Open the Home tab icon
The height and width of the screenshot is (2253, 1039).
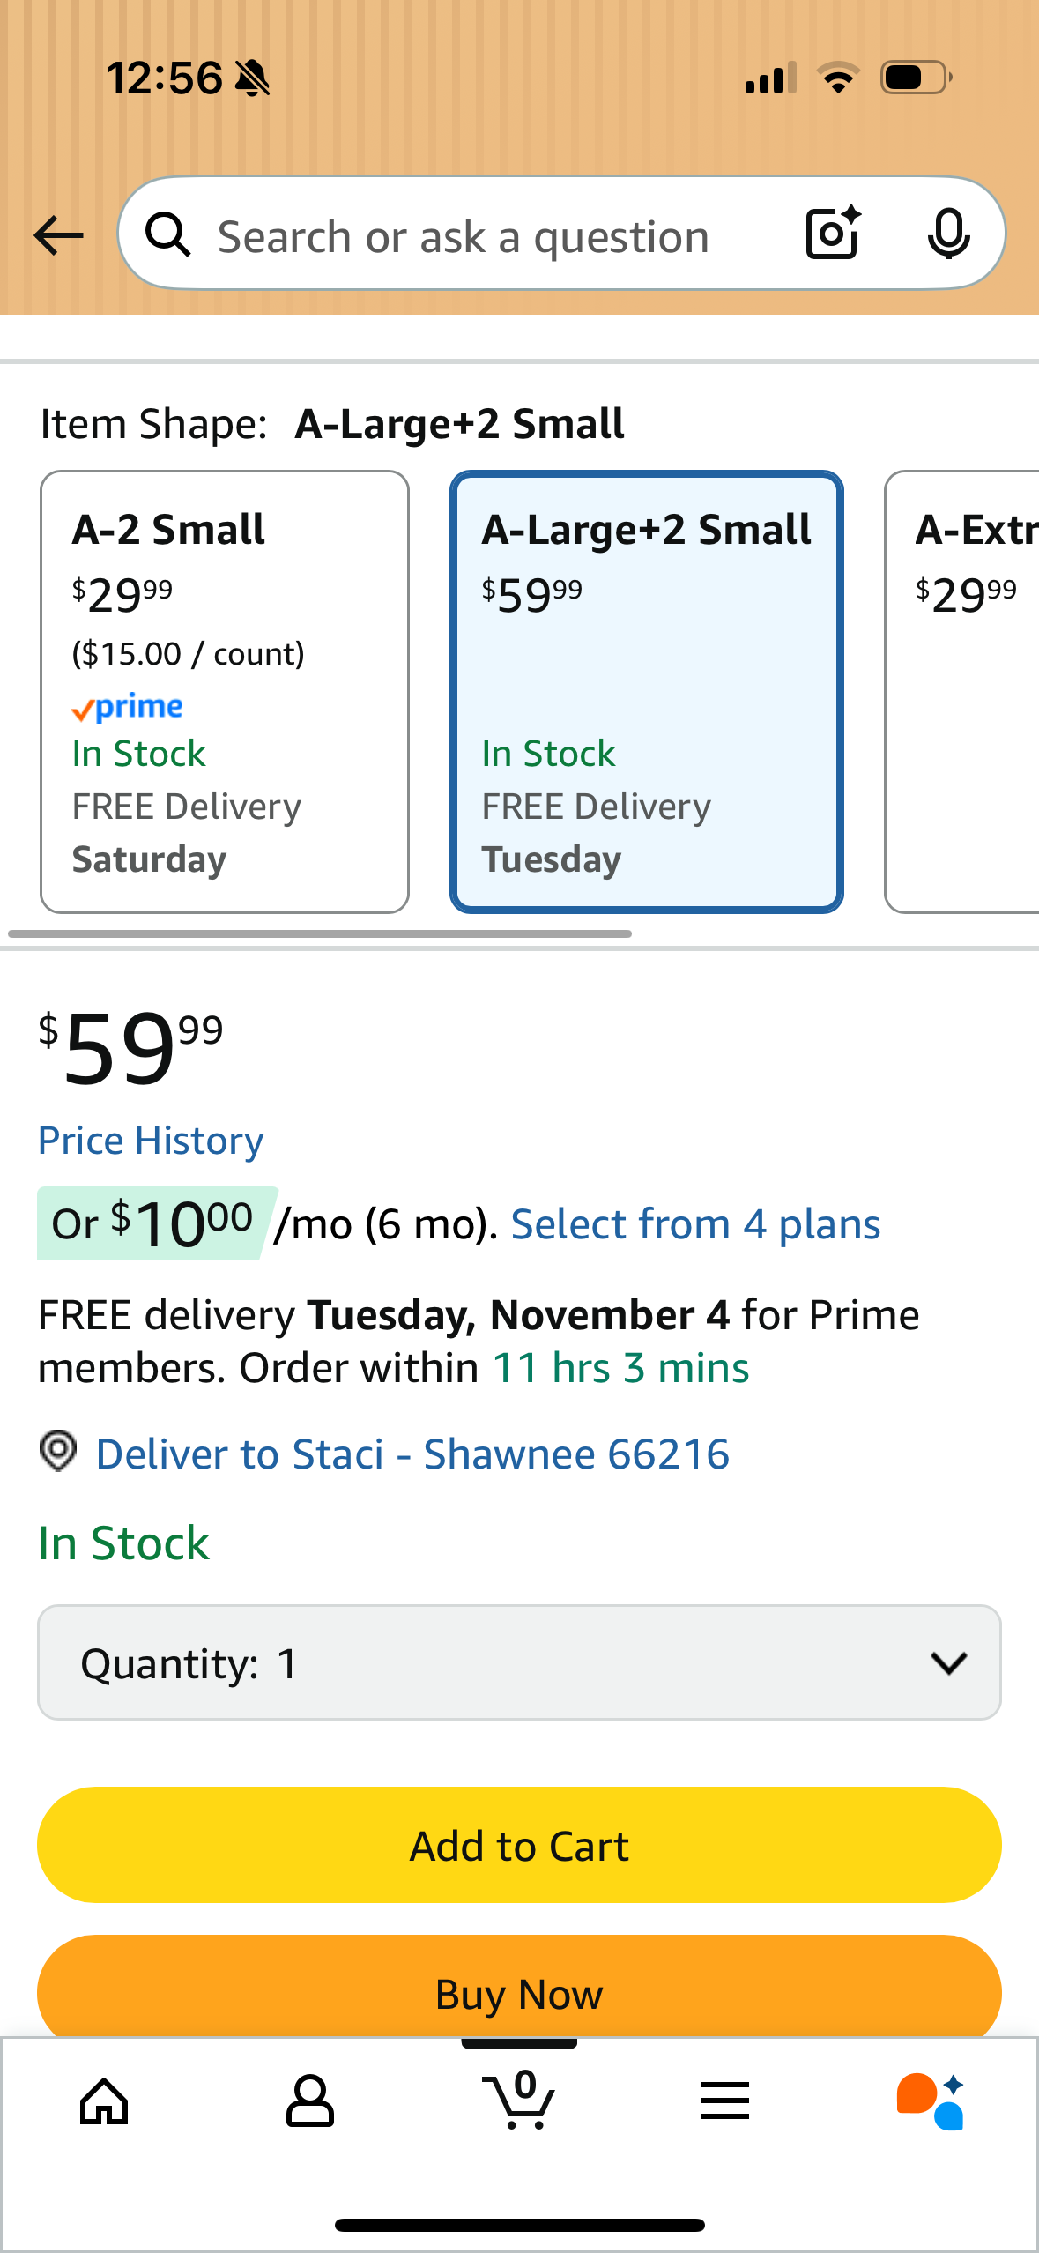[x=104, y=2101]
